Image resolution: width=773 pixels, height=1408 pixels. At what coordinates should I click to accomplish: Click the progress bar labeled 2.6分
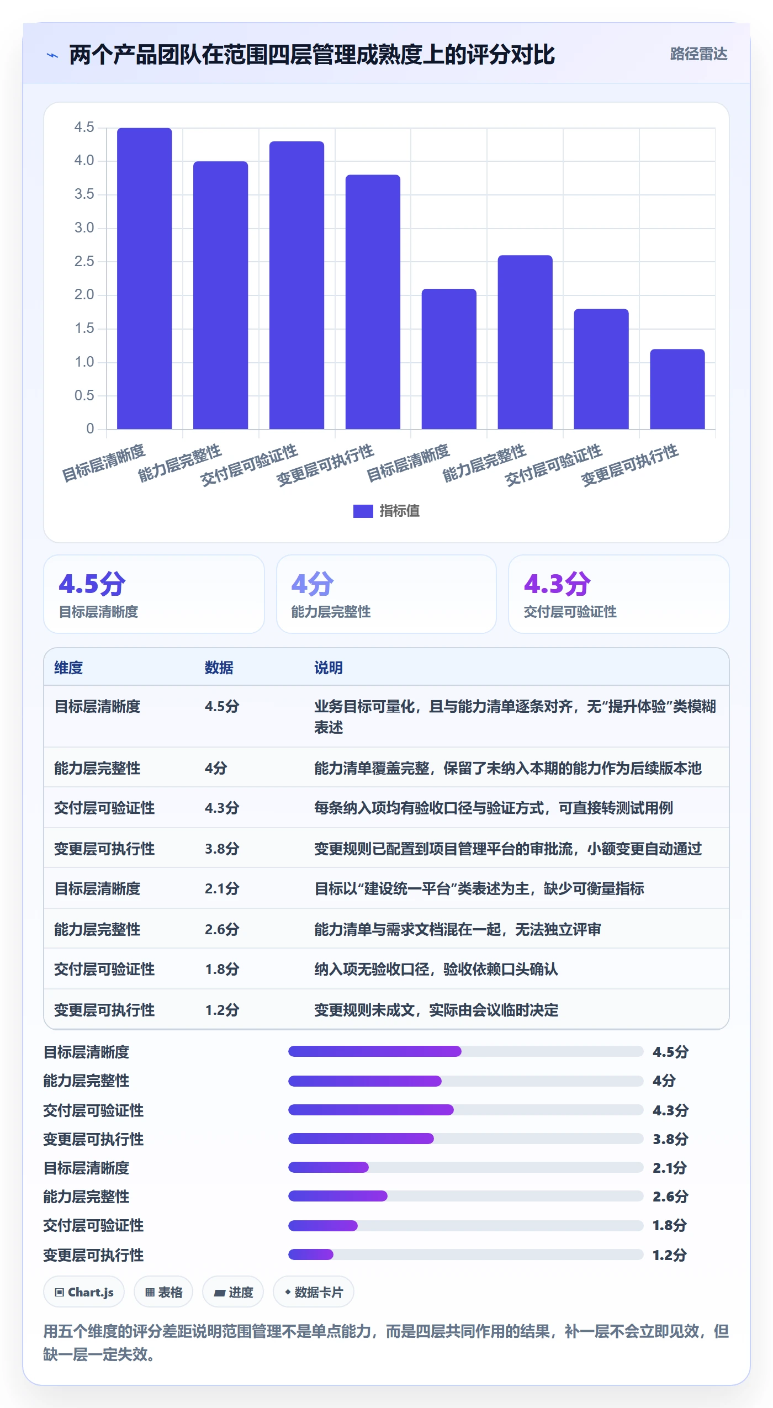click(x=465, y=1196)
